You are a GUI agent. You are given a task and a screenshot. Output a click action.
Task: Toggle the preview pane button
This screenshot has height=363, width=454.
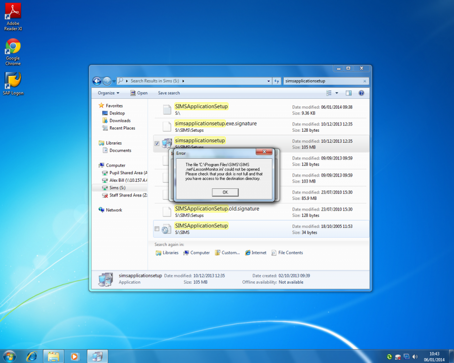coord(348,93)
